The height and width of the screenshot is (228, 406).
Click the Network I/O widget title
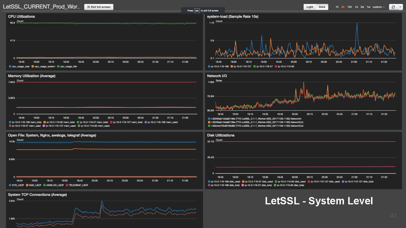point(217,76)
